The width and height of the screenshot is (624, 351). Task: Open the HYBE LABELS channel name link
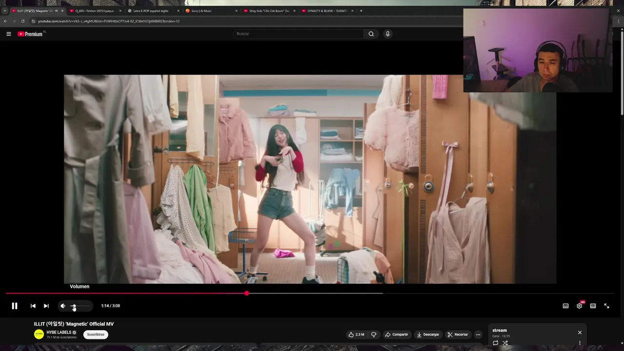pyautogui.click(x=59, y=332)
